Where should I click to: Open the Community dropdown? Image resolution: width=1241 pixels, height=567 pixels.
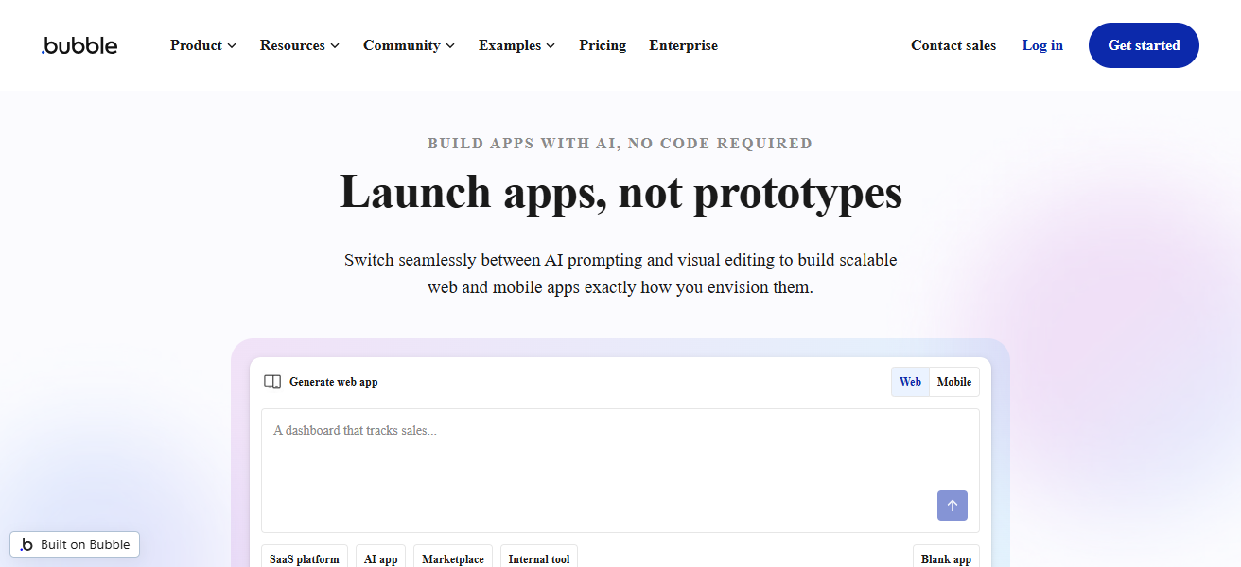click(x=410, y=45)
